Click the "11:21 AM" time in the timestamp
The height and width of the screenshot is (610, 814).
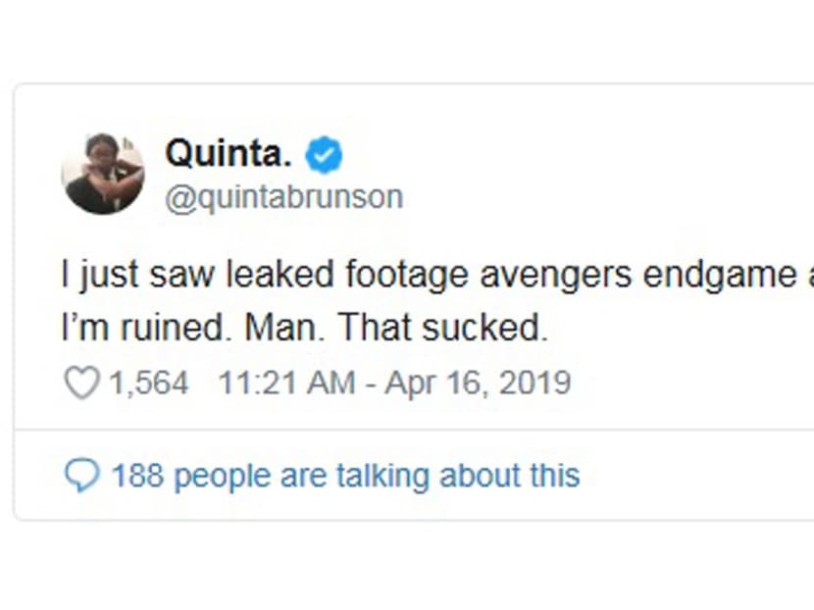[286, 382]
